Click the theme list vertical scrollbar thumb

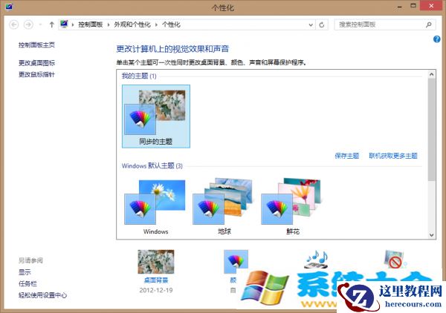431,129
